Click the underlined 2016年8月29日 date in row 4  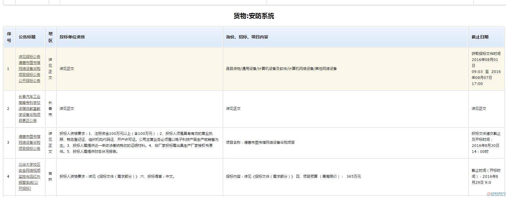point(485,179)
